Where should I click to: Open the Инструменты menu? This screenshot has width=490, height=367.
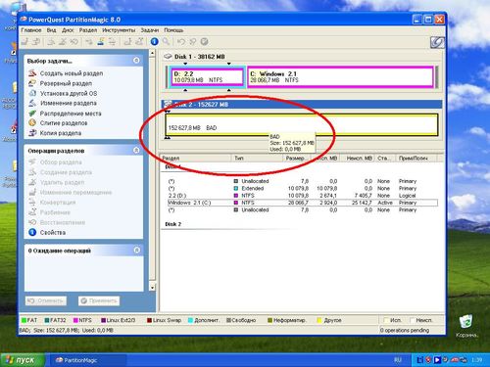pos(119,30)
